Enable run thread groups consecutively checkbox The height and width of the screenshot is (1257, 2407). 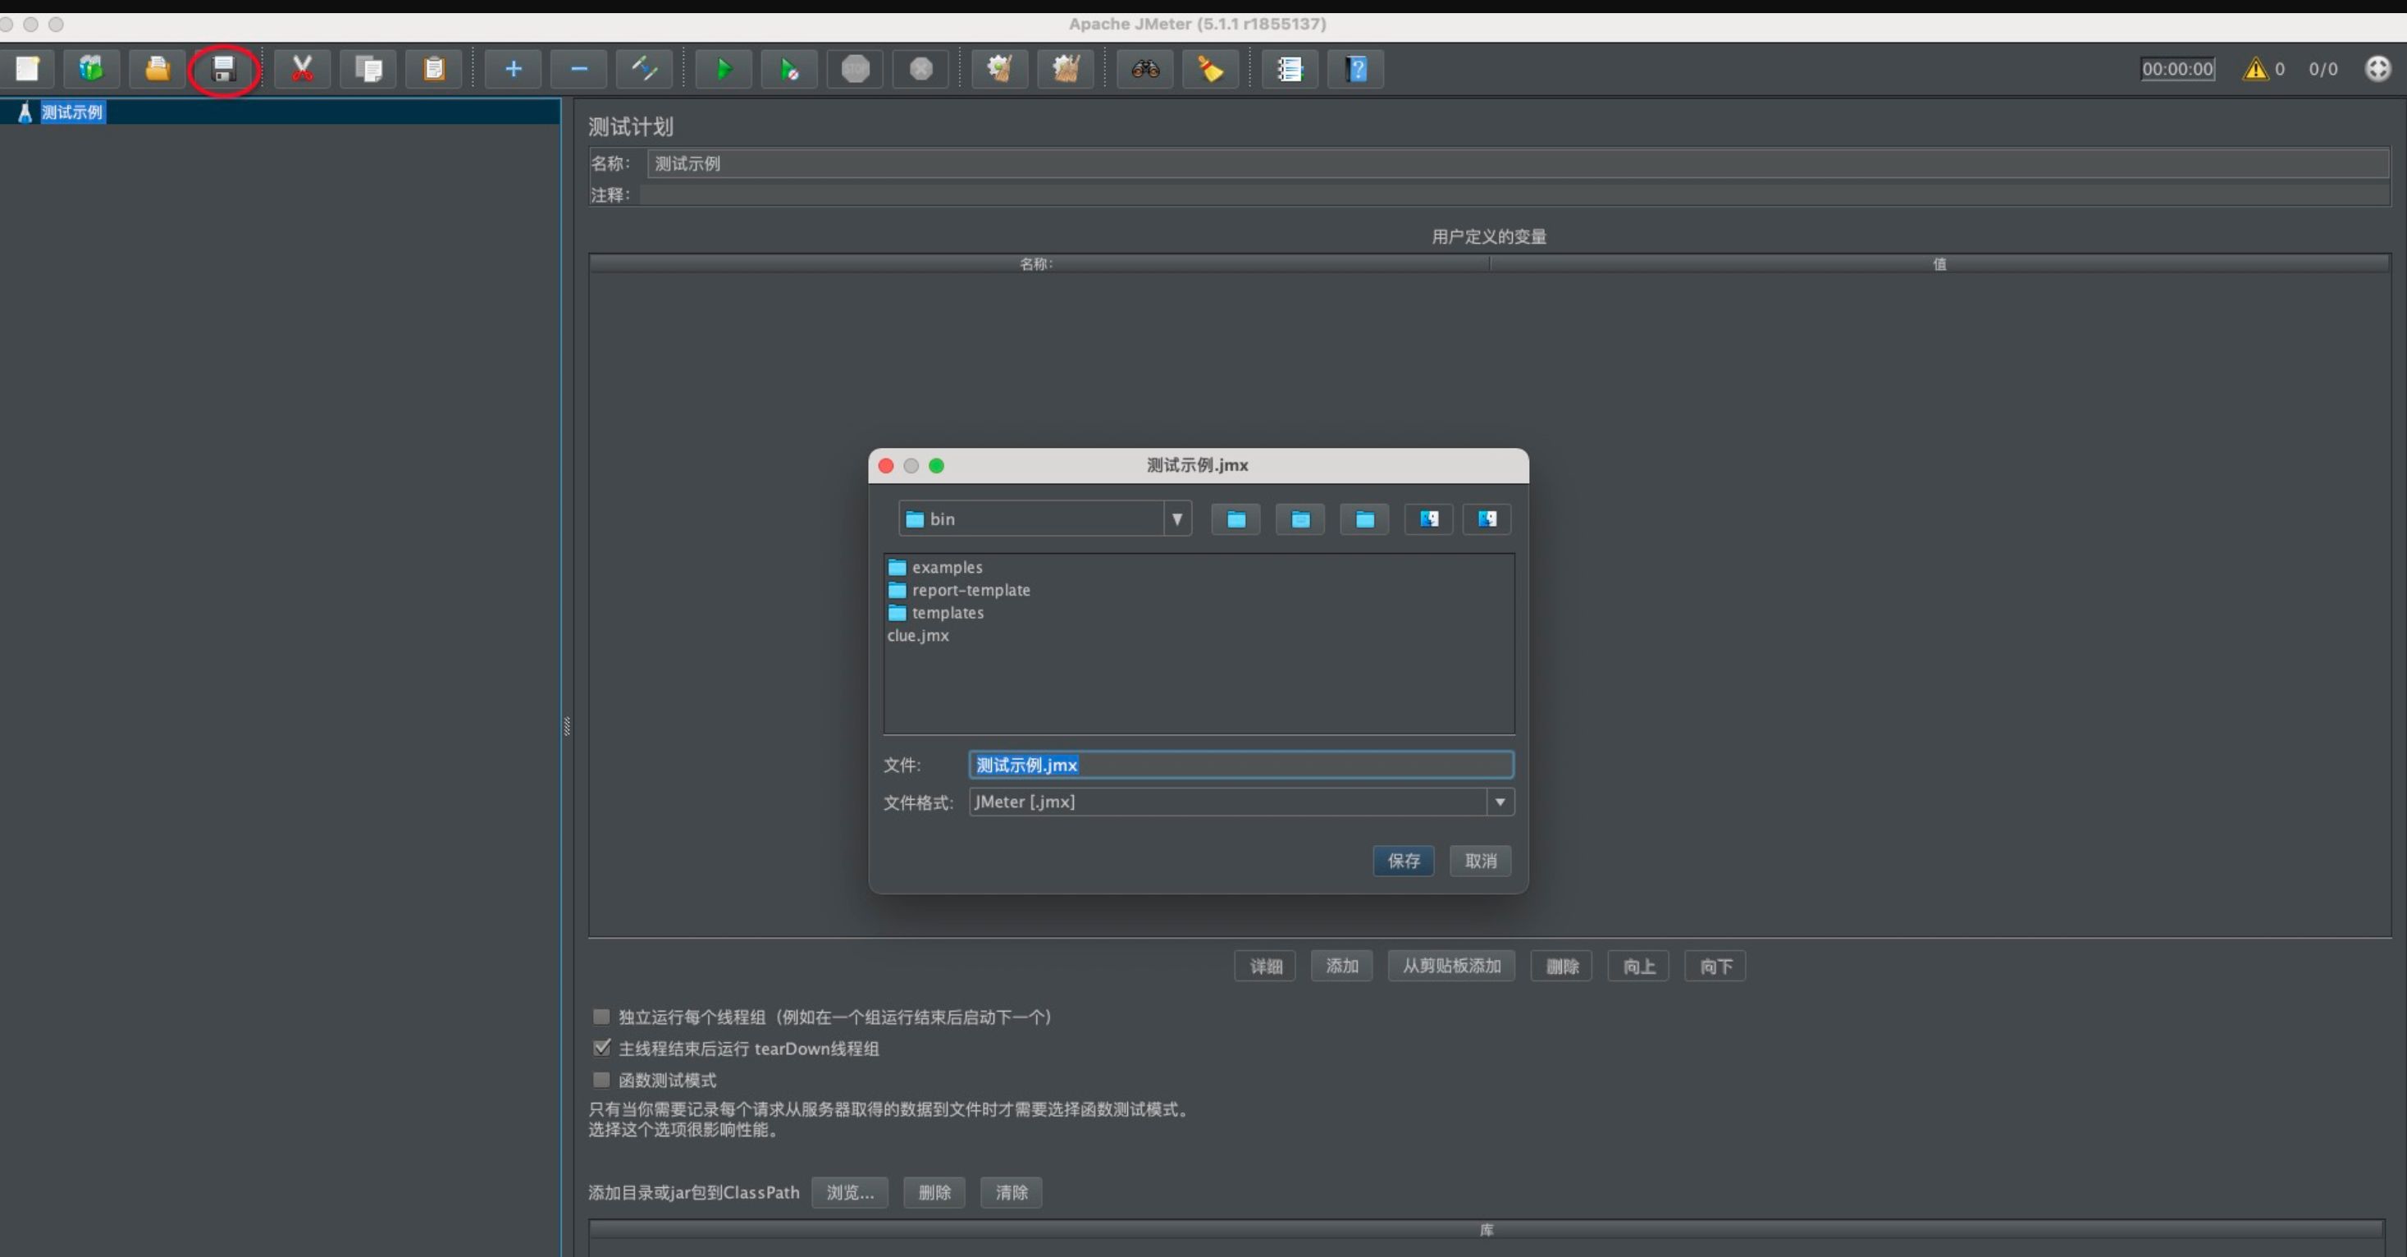click(x=602, y=1017)
